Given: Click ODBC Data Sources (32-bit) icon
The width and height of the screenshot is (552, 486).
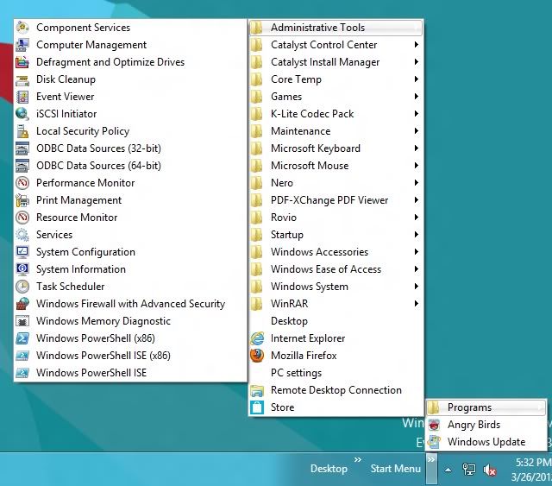Looking at the screenshot, I should pyautogui.click(x=22, y=148).
